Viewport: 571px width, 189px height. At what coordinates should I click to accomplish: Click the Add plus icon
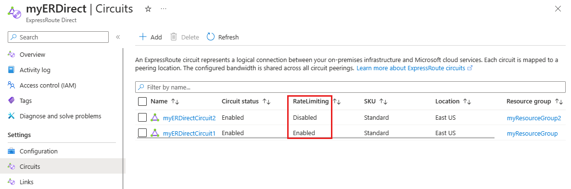click(143, 37)
